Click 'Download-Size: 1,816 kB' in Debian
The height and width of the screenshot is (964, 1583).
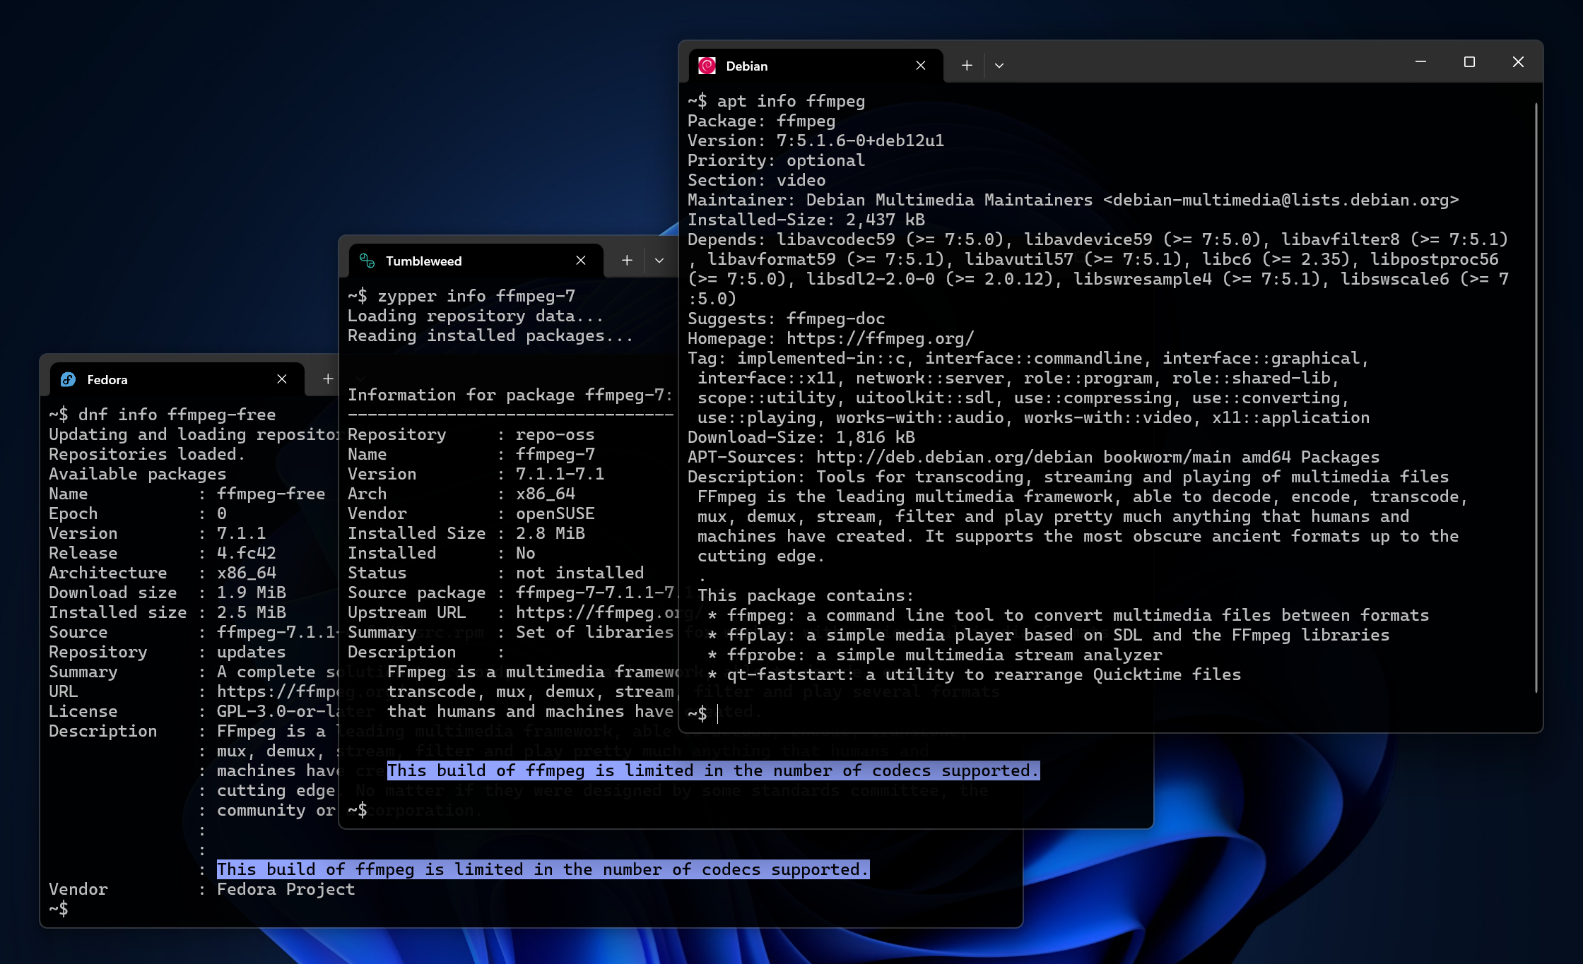801,437
